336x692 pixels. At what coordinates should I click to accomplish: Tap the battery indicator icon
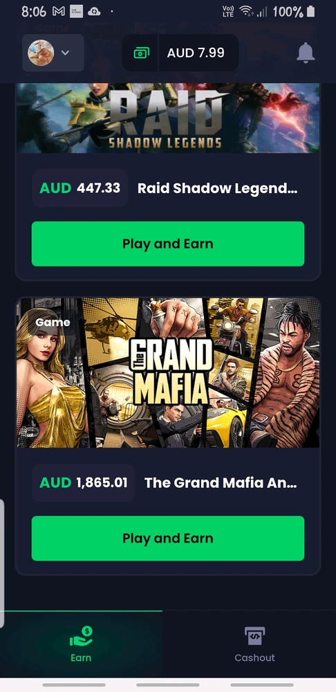310,11
